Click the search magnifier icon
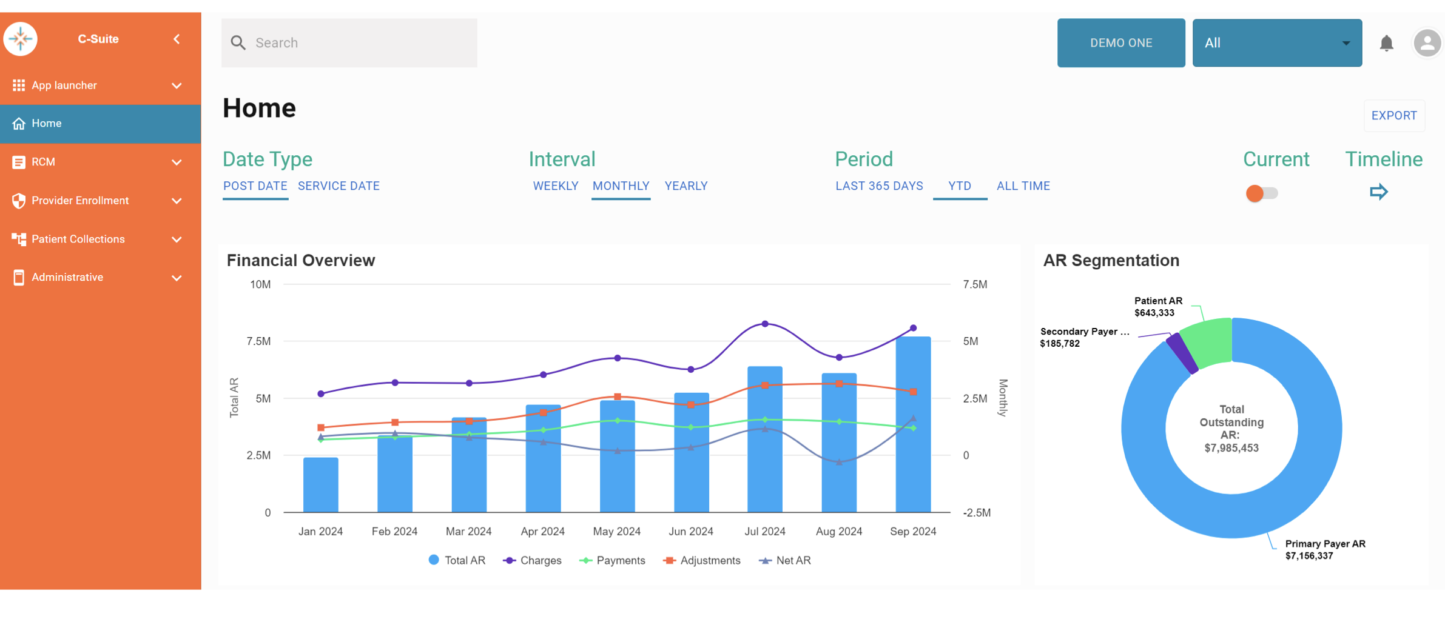The height and width of the screenshot is (622, 1445). 238,43
